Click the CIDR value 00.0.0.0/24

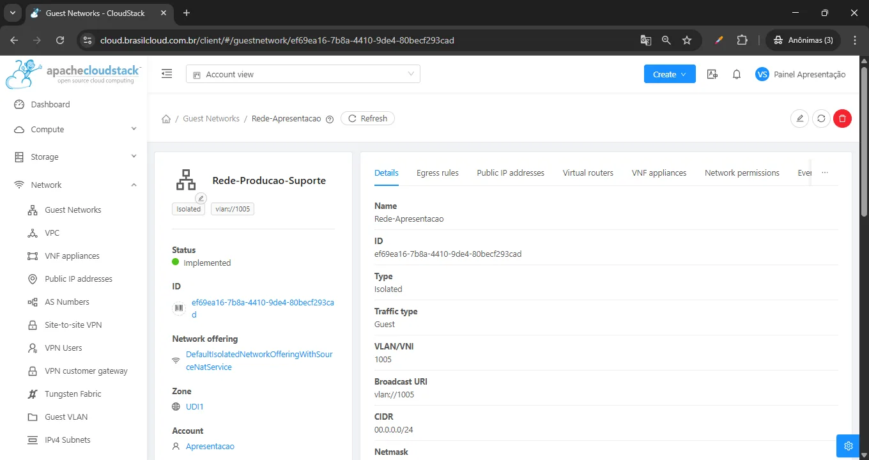[x=394, y=429]
